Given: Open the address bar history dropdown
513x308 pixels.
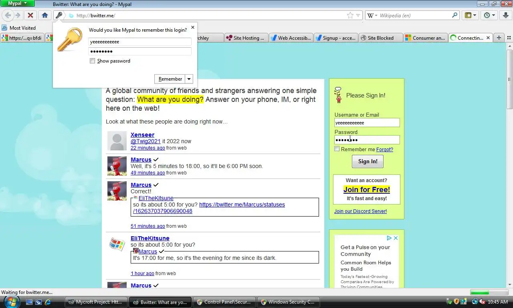Looking at the screenshot, I should pyautogui.click(x=358, y=15).
